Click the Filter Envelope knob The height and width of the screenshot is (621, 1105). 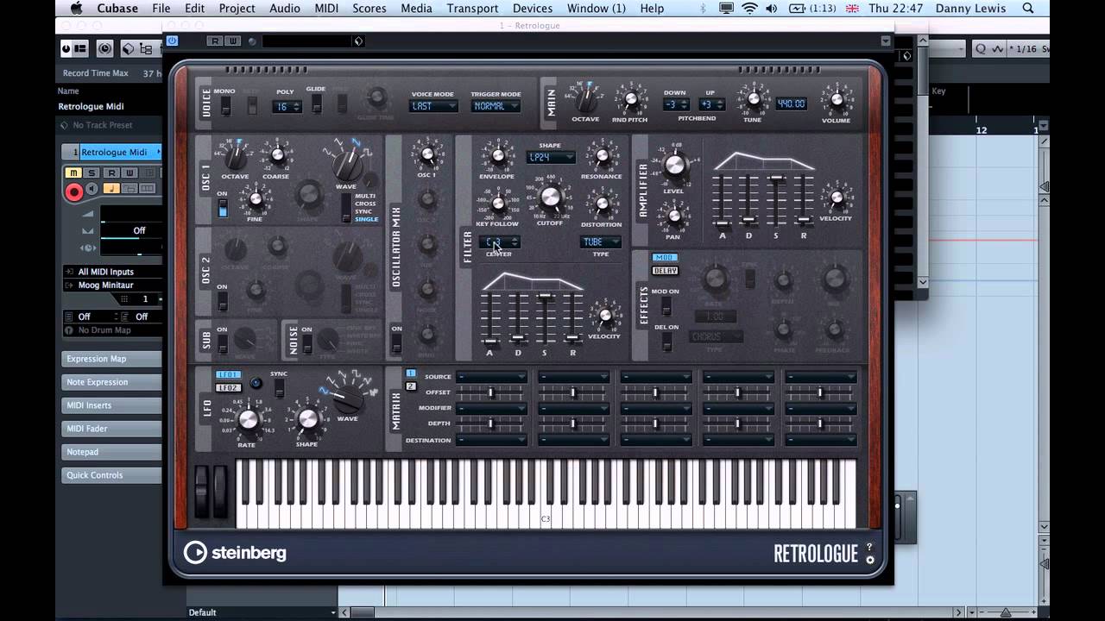point(497,156)
